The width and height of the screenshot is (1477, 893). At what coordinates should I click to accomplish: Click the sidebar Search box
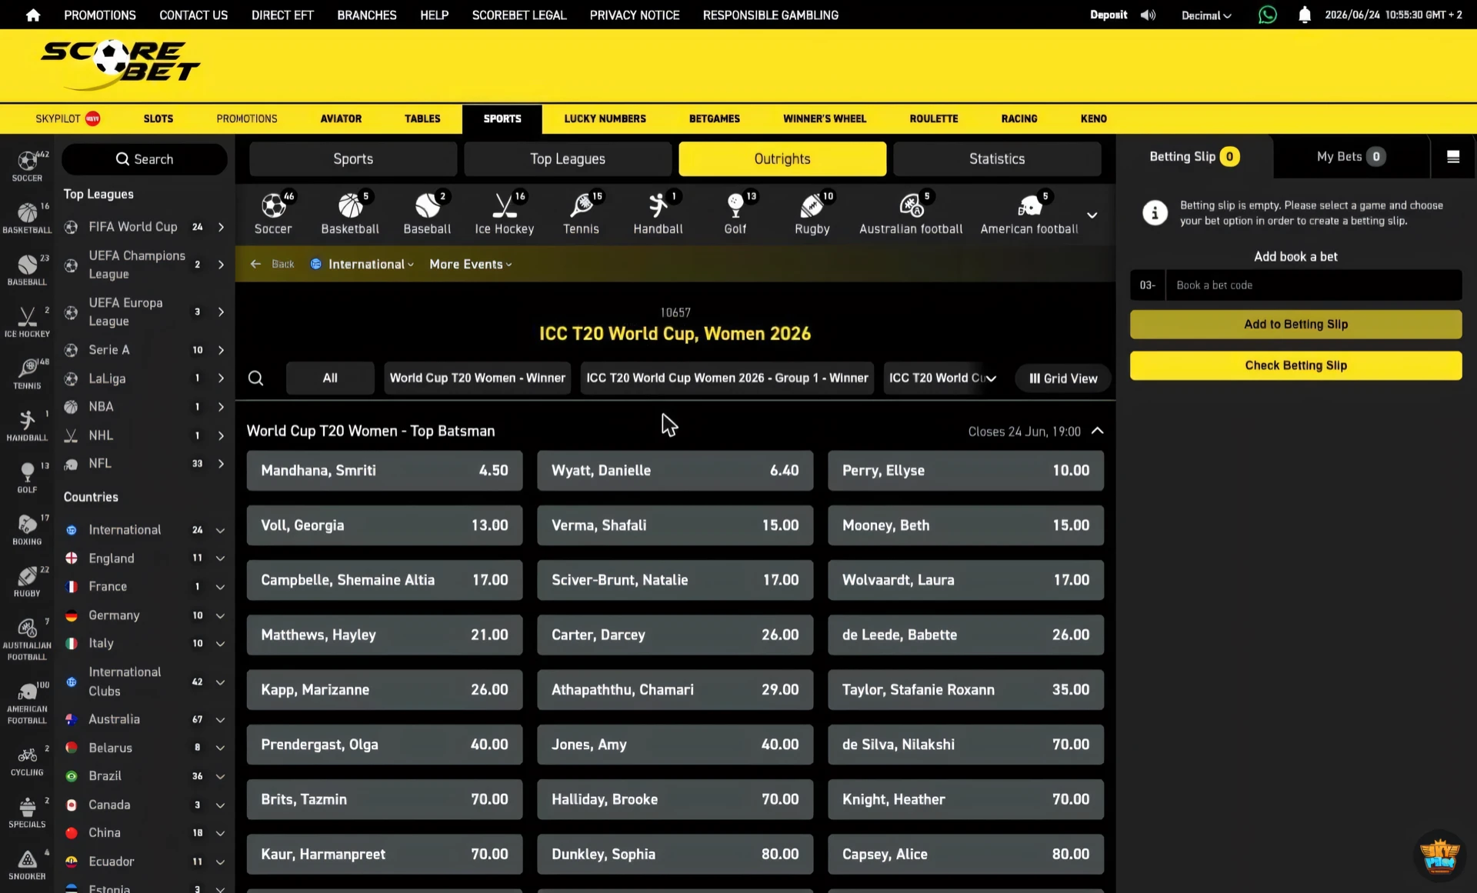pos(145,159)
